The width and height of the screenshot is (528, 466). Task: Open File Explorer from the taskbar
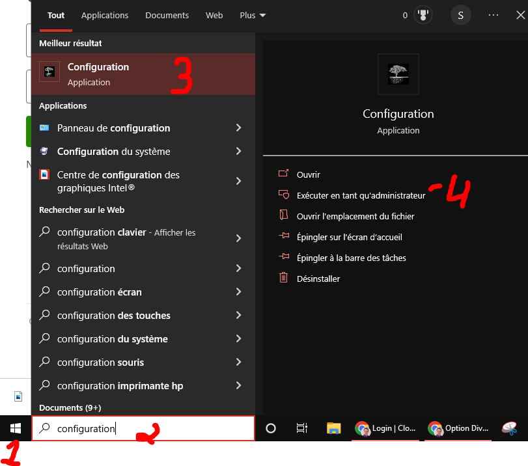(334, 428)
